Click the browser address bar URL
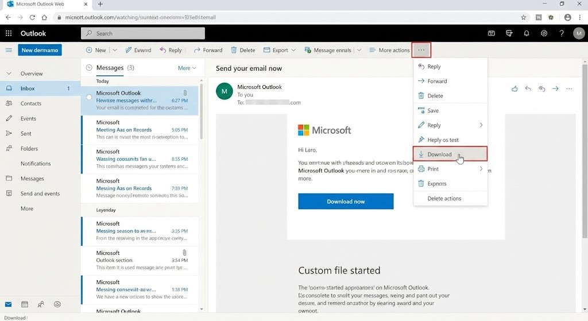This screenshot has height=321, width=588. click(140, 17)
